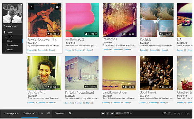194x119 pixels.
Task: Open the chat messages icon in the bottom bar
Action: (49, 113)
